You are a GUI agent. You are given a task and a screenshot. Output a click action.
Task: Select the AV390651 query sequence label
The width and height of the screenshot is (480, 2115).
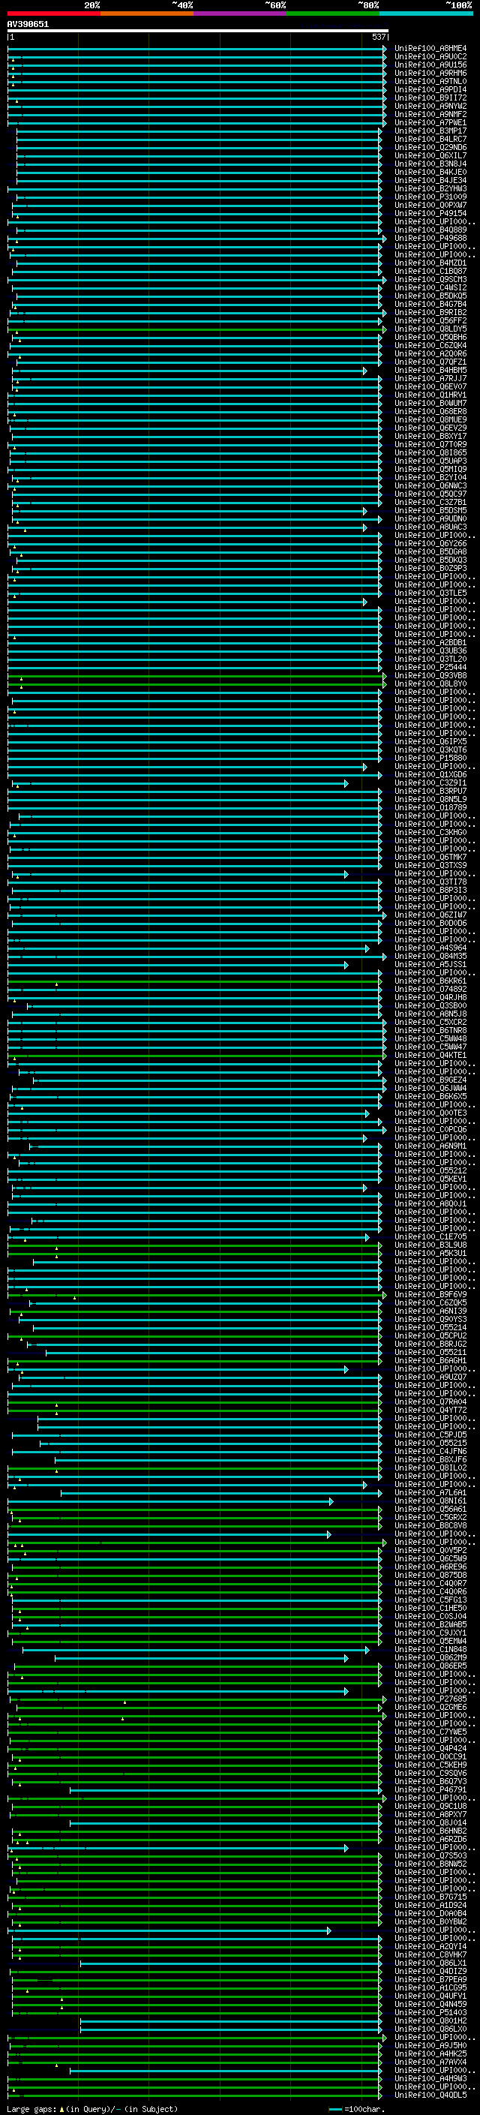tap(28, 25)
